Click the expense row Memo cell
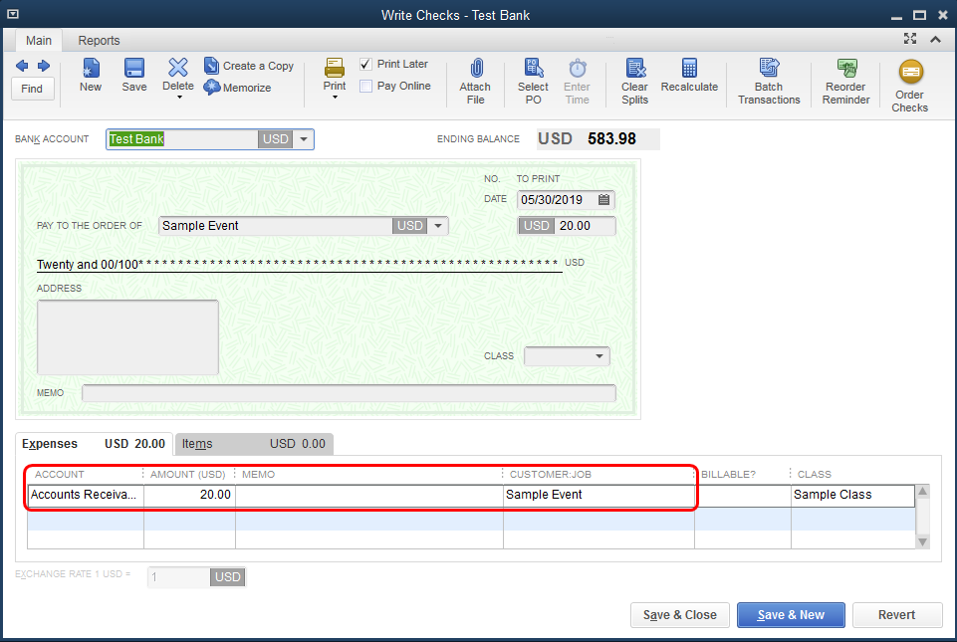 369,495
